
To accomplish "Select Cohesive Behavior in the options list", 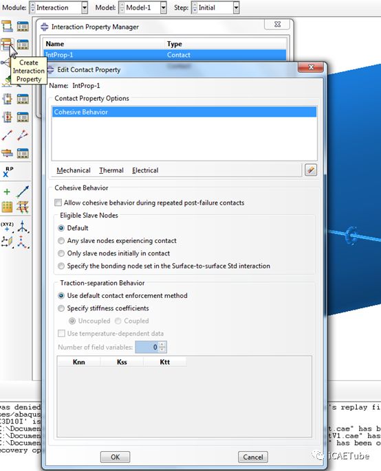I will (x=184, y=112).
